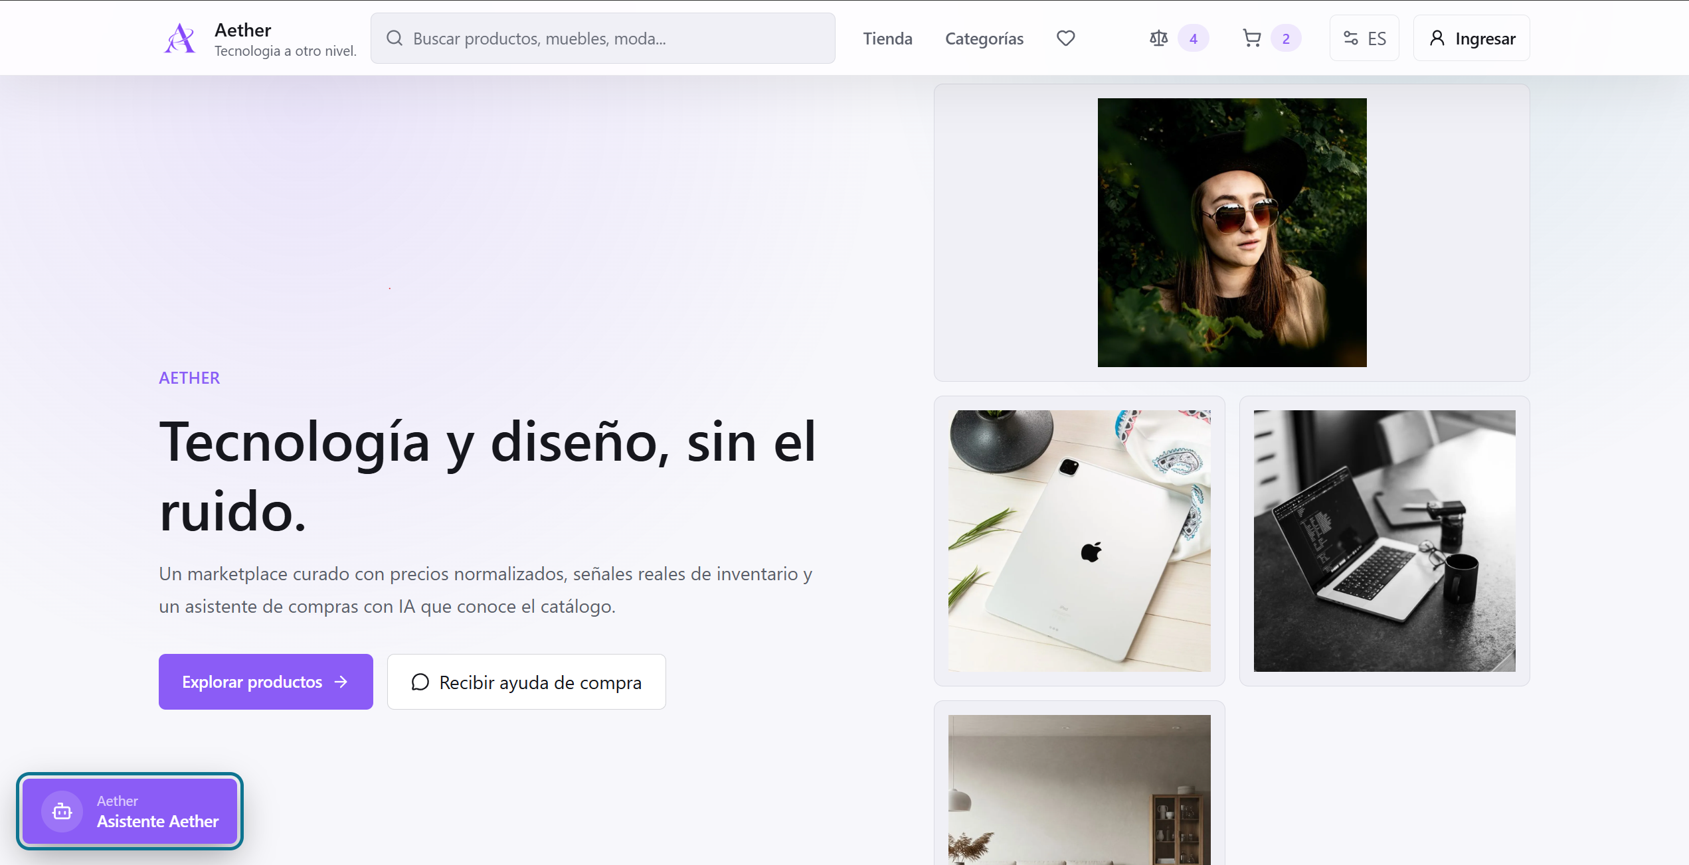Open the Categorías menu item
The image size is (1689, 865).
984,39
